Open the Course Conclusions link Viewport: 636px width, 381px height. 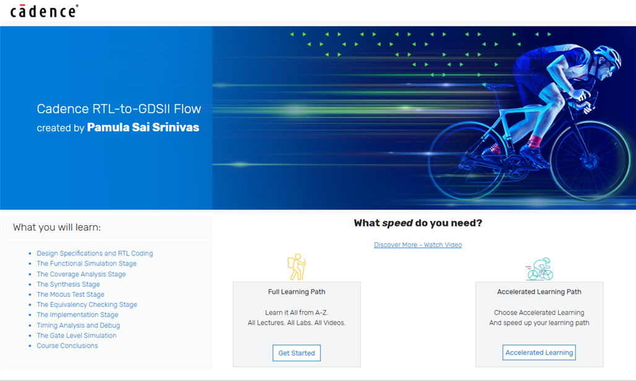coord(67,346)
